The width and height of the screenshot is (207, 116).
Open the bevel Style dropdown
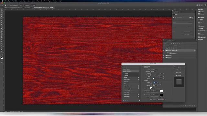(154, 70)
